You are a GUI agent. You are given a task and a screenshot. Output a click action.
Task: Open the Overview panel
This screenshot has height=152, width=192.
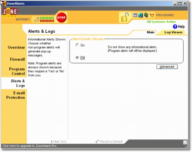(x=16, y=47)
